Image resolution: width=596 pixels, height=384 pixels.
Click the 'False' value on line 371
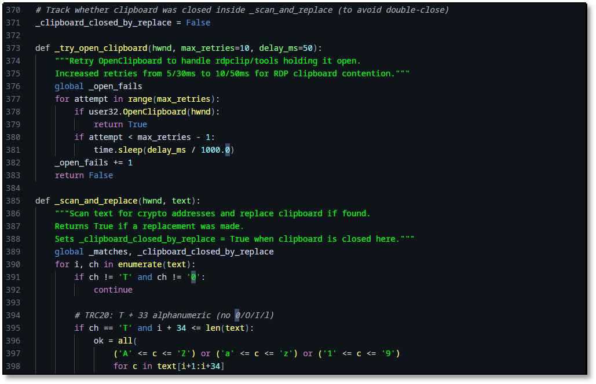click(x=198, y=23)
